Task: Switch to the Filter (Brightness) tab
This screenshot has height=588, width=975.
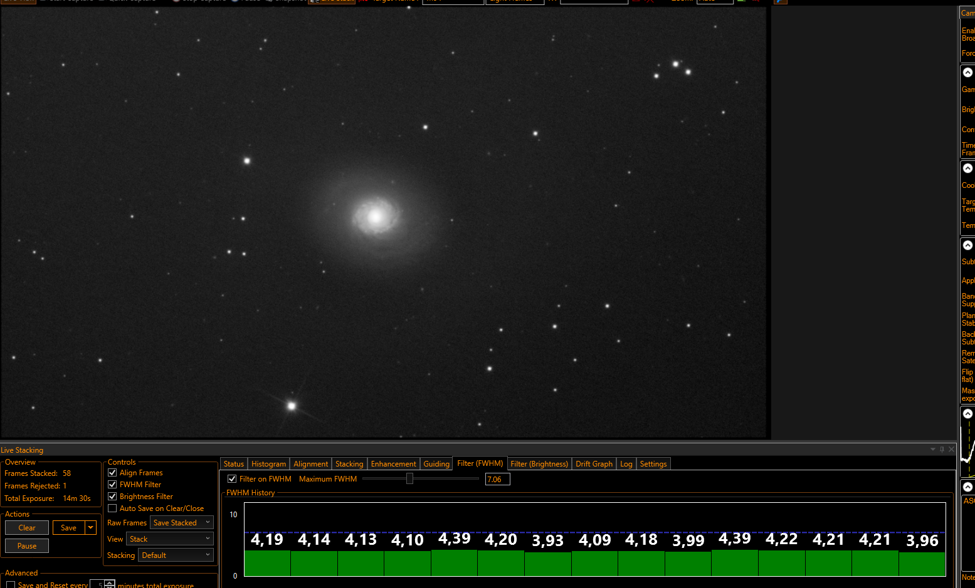Action: [x=539, y=464]
